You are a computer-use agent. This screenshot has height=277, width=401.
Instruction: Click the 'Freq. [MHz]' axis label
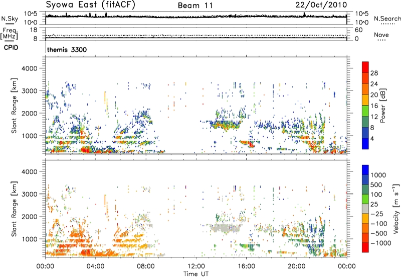pos(10,34)
